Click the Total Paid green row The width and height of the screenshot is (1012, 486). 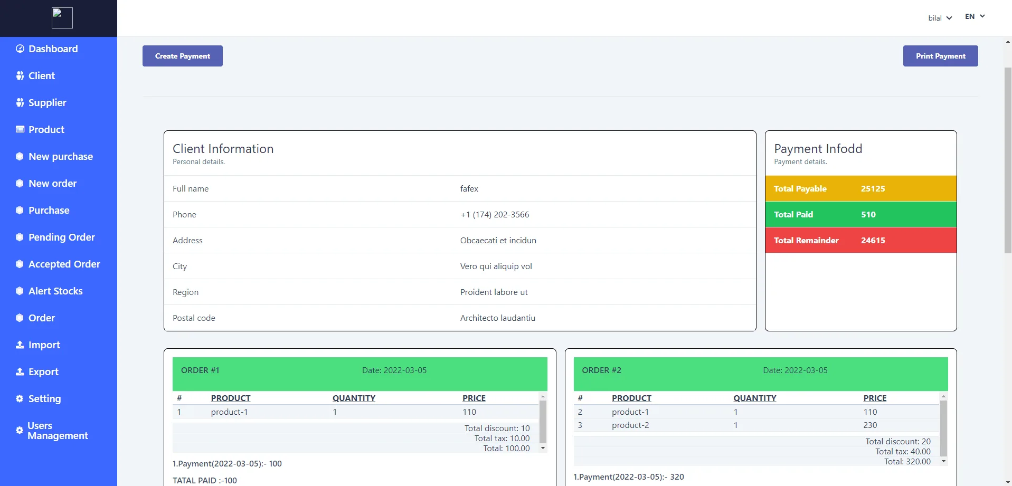860,214
